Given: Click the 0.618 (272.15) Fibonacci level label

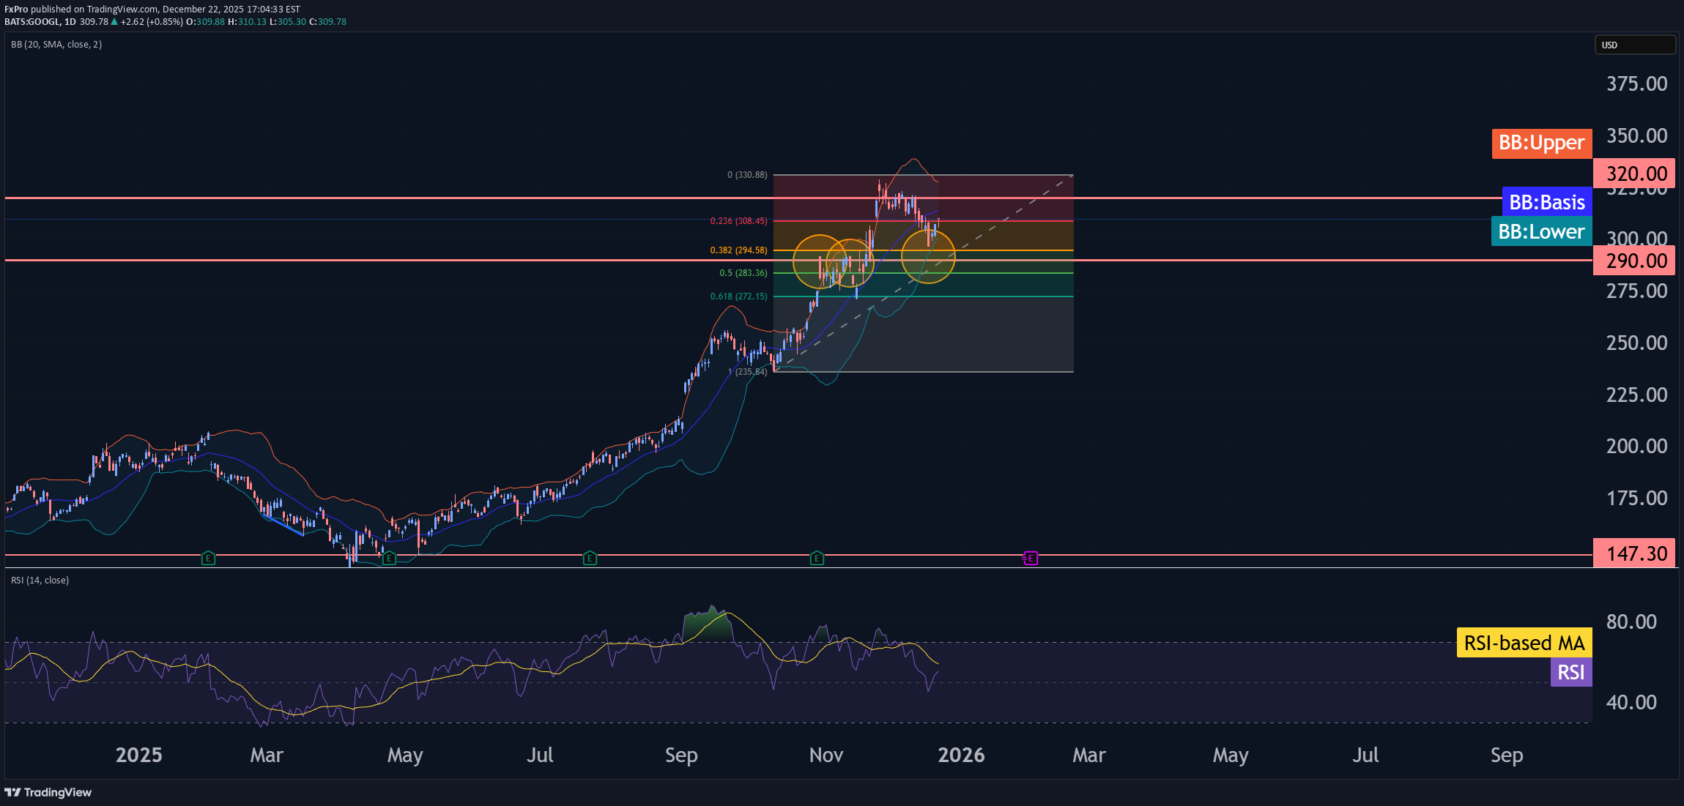Looking at the screenshot, I should (738, 296).
